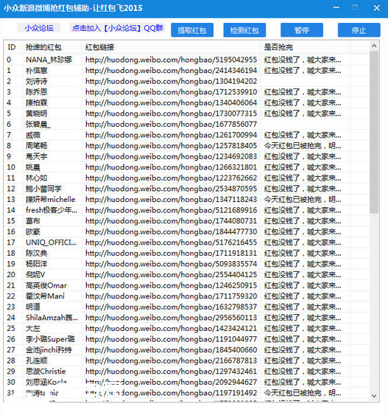
Task: Click the ID cell 5
Action: tap(9, 114)
